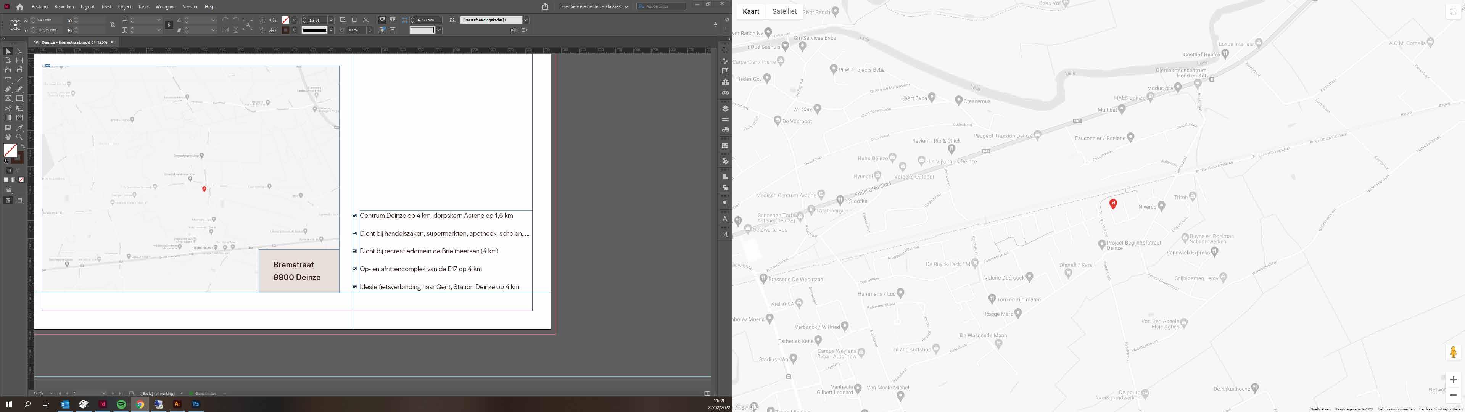Select the Zoom tool in toolbox
This screenshot has height=412, width=1465.
19,137
